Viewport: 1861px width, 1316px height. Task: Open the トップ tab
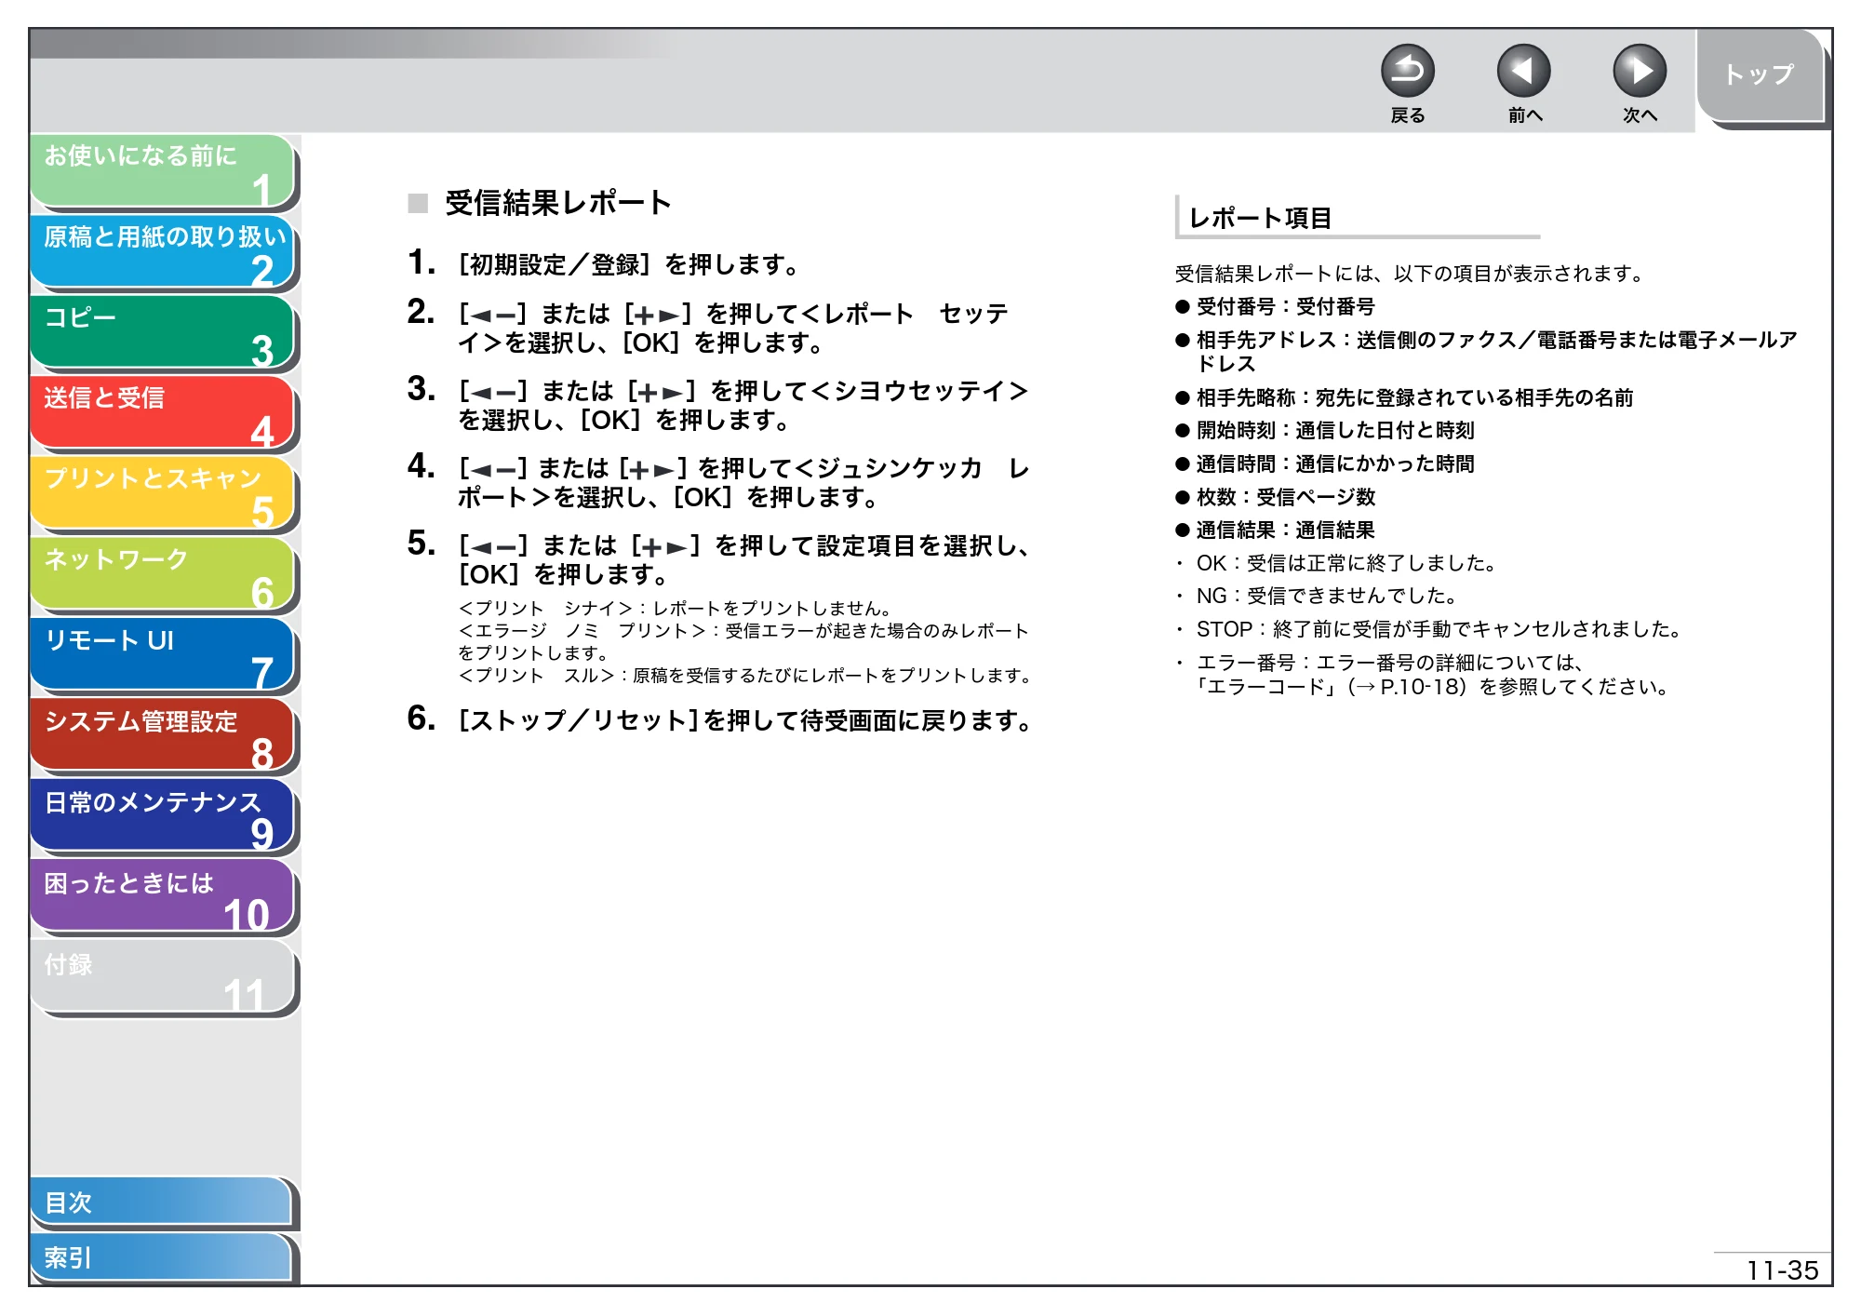coord(1759,75)
